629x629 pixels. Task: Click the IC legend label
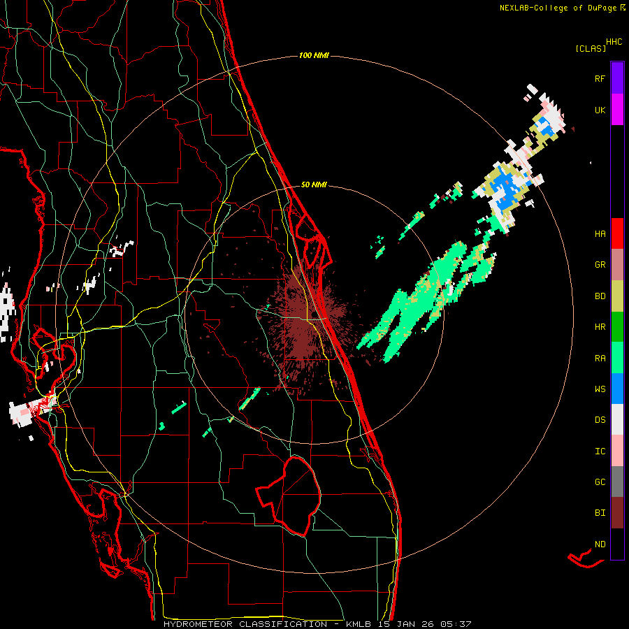(600, 451)
